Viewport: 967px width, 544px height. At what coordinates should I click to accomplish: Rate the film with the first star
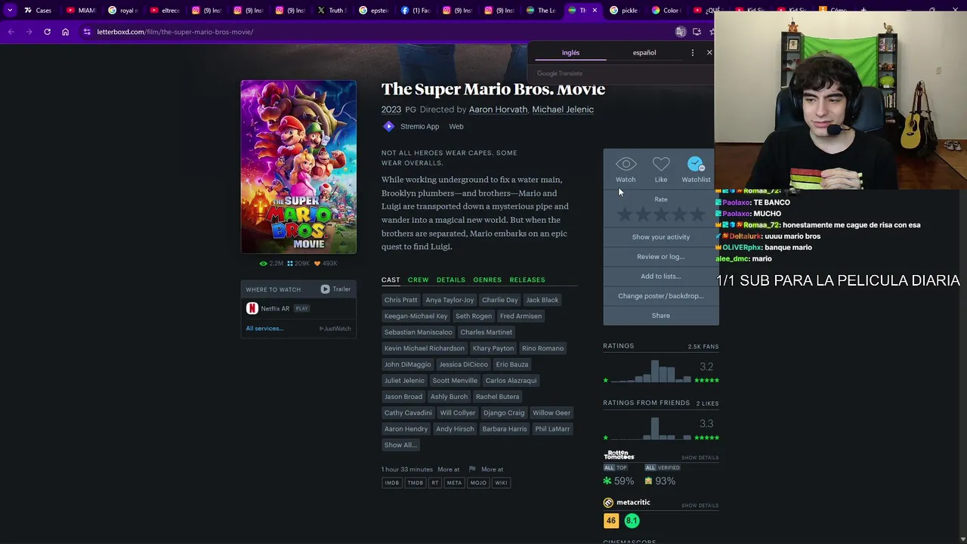tap(624, 215)
